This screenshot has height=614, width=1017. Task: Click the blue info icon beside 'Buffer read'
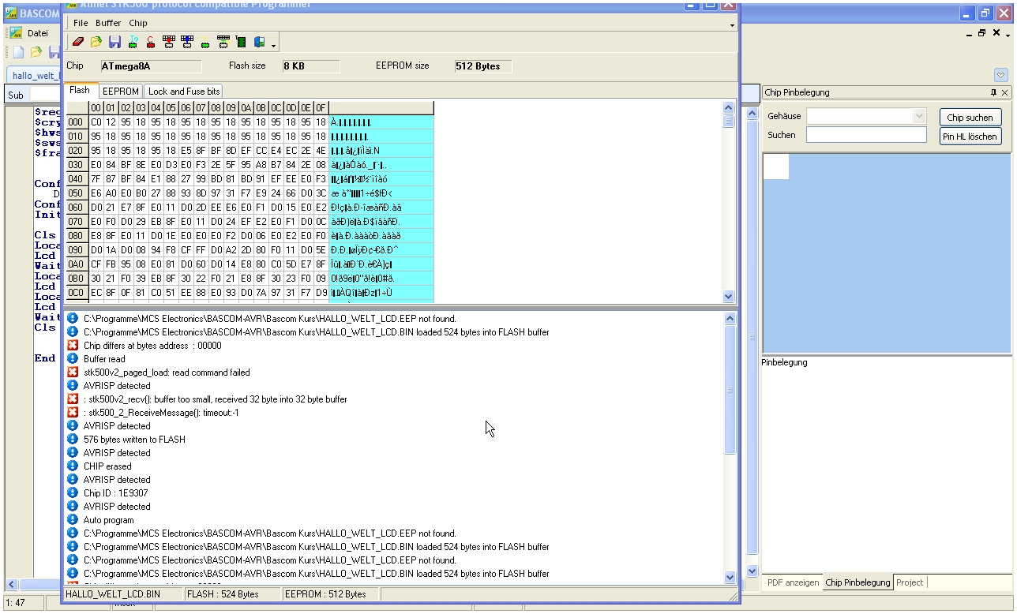(73, 359)
